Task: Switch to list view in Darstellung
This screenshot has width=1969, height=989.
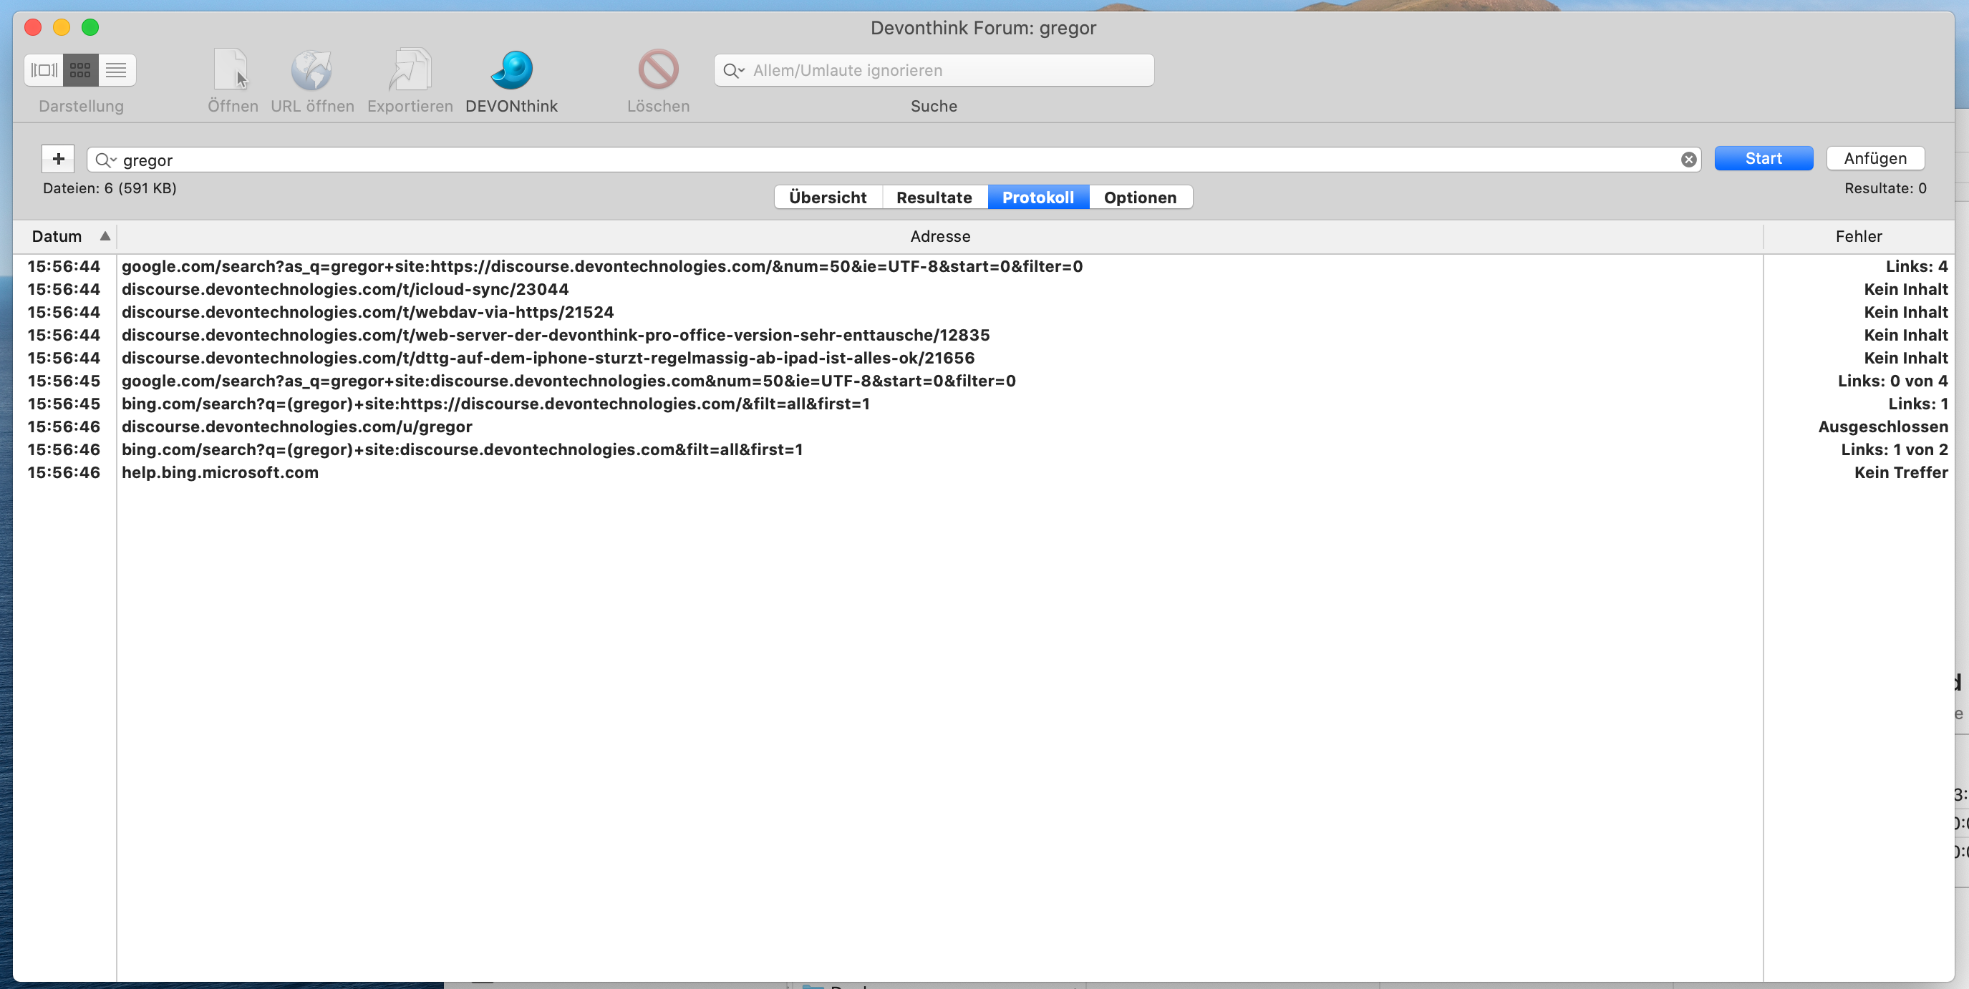Action: point(116,70)
